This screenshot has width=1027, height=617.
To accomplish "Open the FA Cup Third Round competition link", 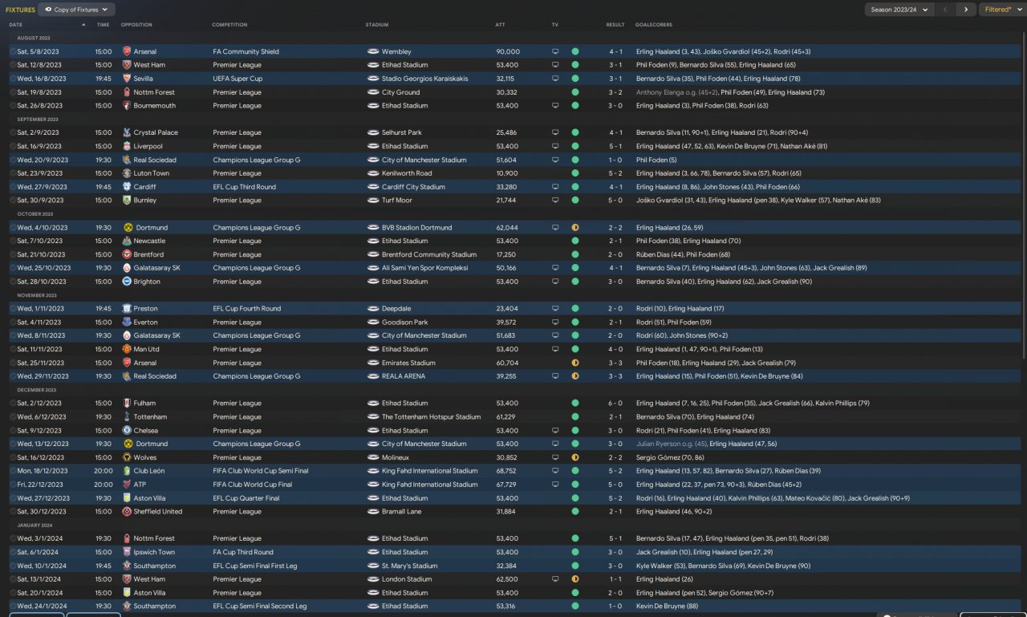I will click(x=243, y=552).
